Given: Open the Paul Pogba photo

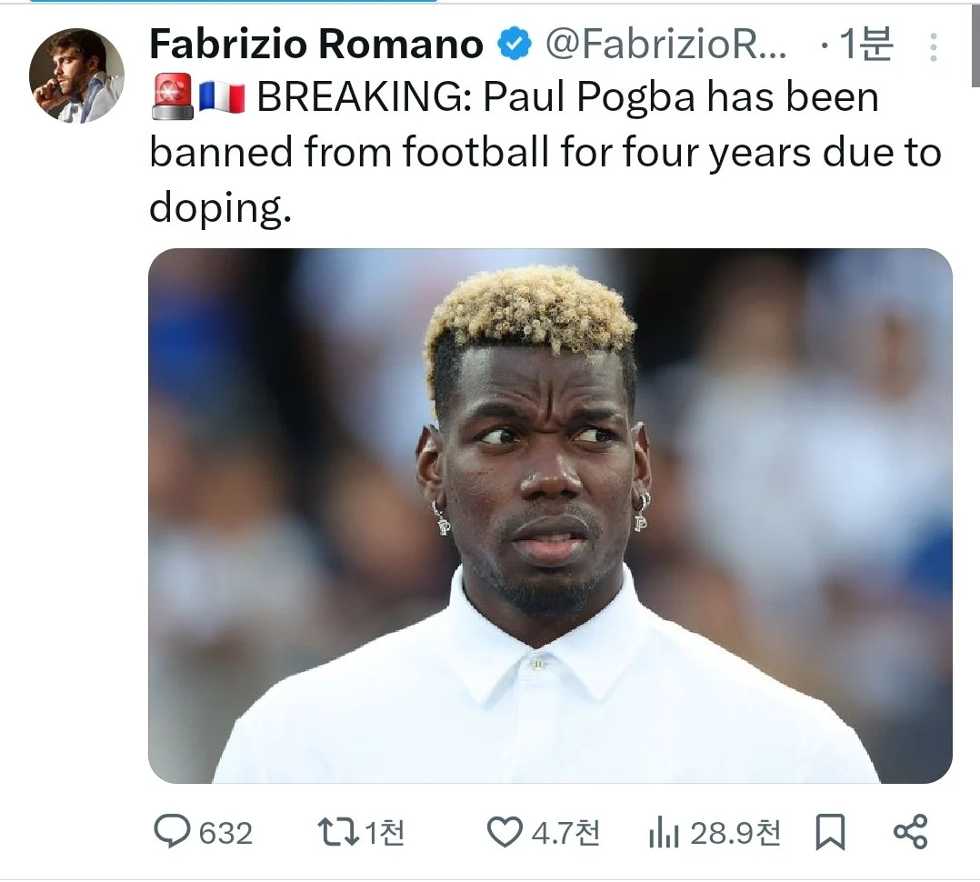Looking at the screenshot, I should (550, 516).
